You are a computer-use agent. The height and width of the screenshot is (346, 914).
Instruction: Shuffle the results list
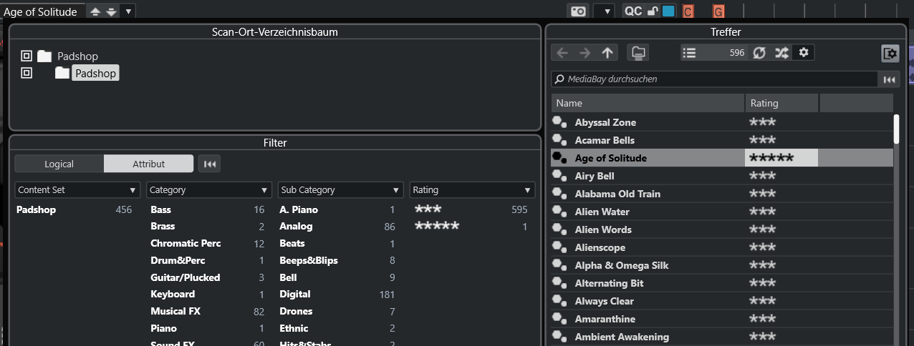pos(781,53)
